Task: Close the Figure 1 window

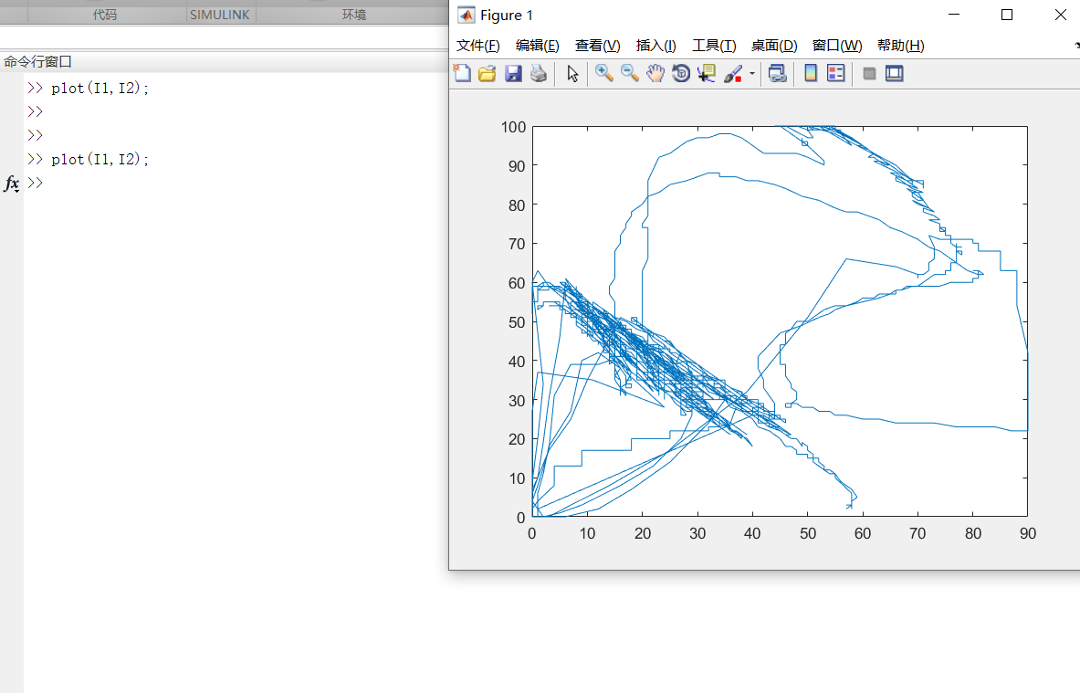Action: [1060, 15]
